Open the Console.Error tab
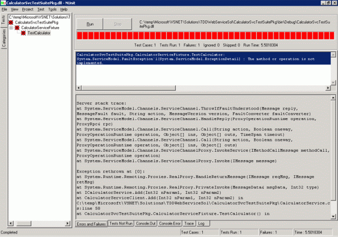338x237 pixels. (170, 223)
